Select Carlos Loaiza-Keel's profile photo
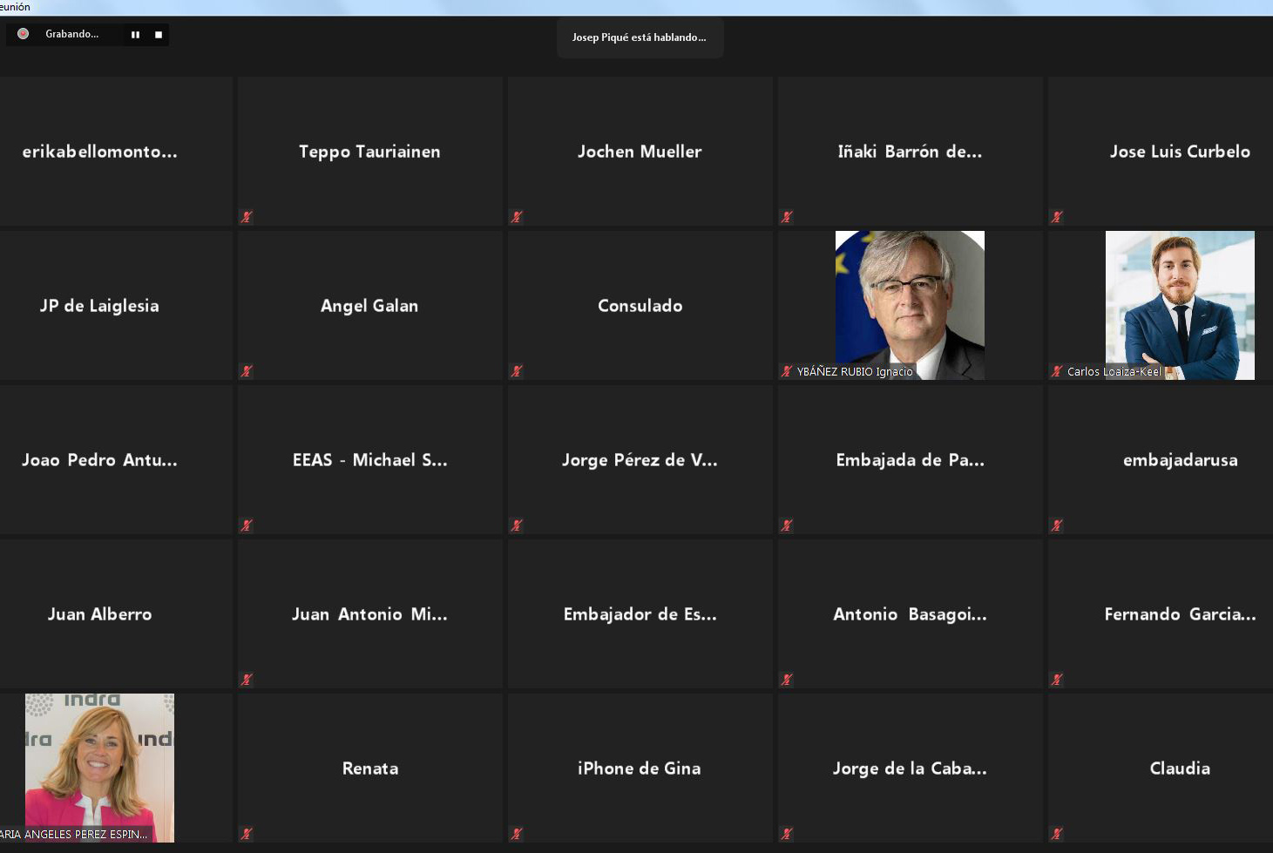This screenshot has width=1273, height=853. click(1180, 296)
